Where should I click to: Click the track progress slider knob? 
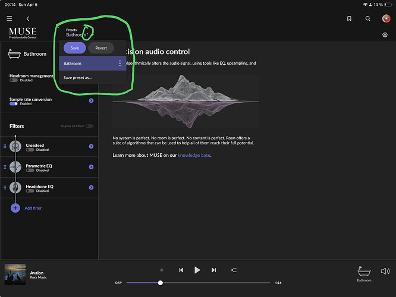pyautogui.click(x=161, y=283)
